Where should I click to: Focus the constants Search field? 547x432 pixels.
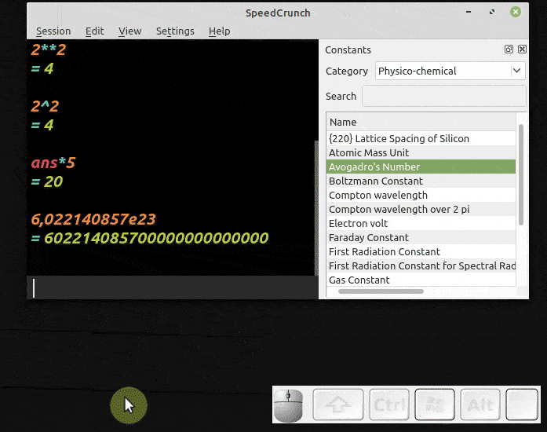pos(443,96)
